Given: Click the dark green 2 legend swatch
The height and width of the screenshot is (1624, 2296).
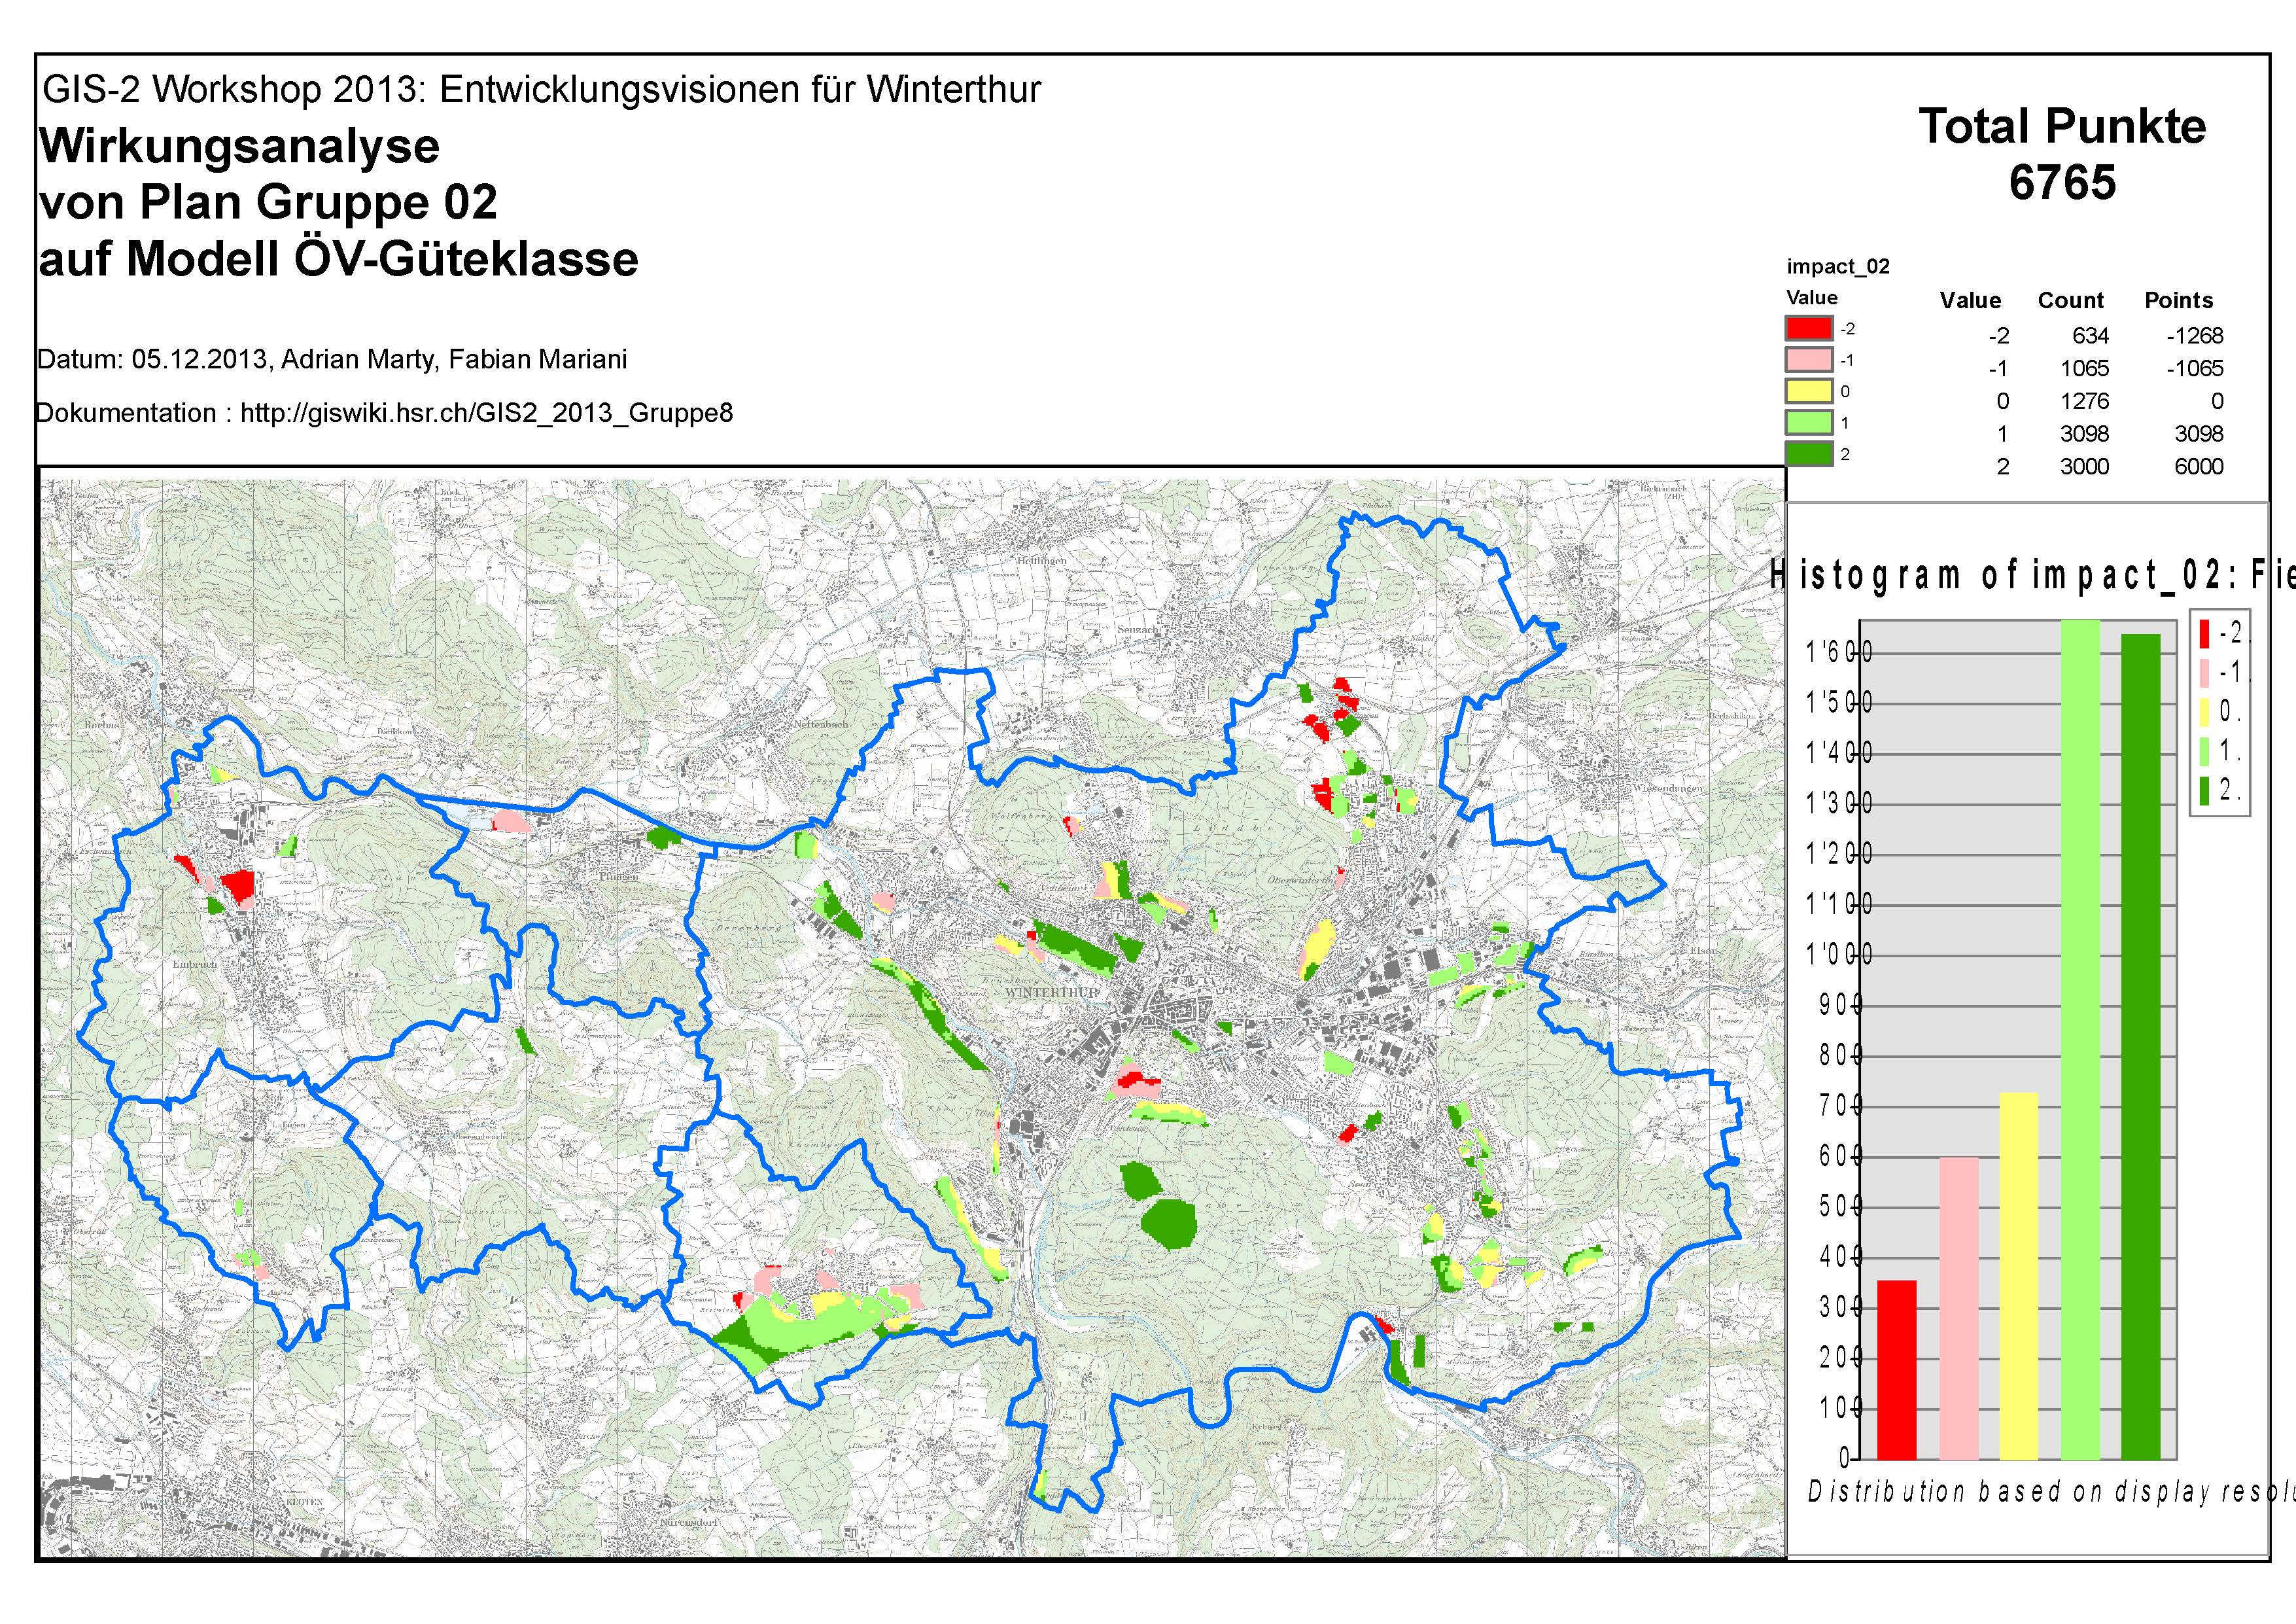Looking at the screenshot, I should (x=1809, y=454).
